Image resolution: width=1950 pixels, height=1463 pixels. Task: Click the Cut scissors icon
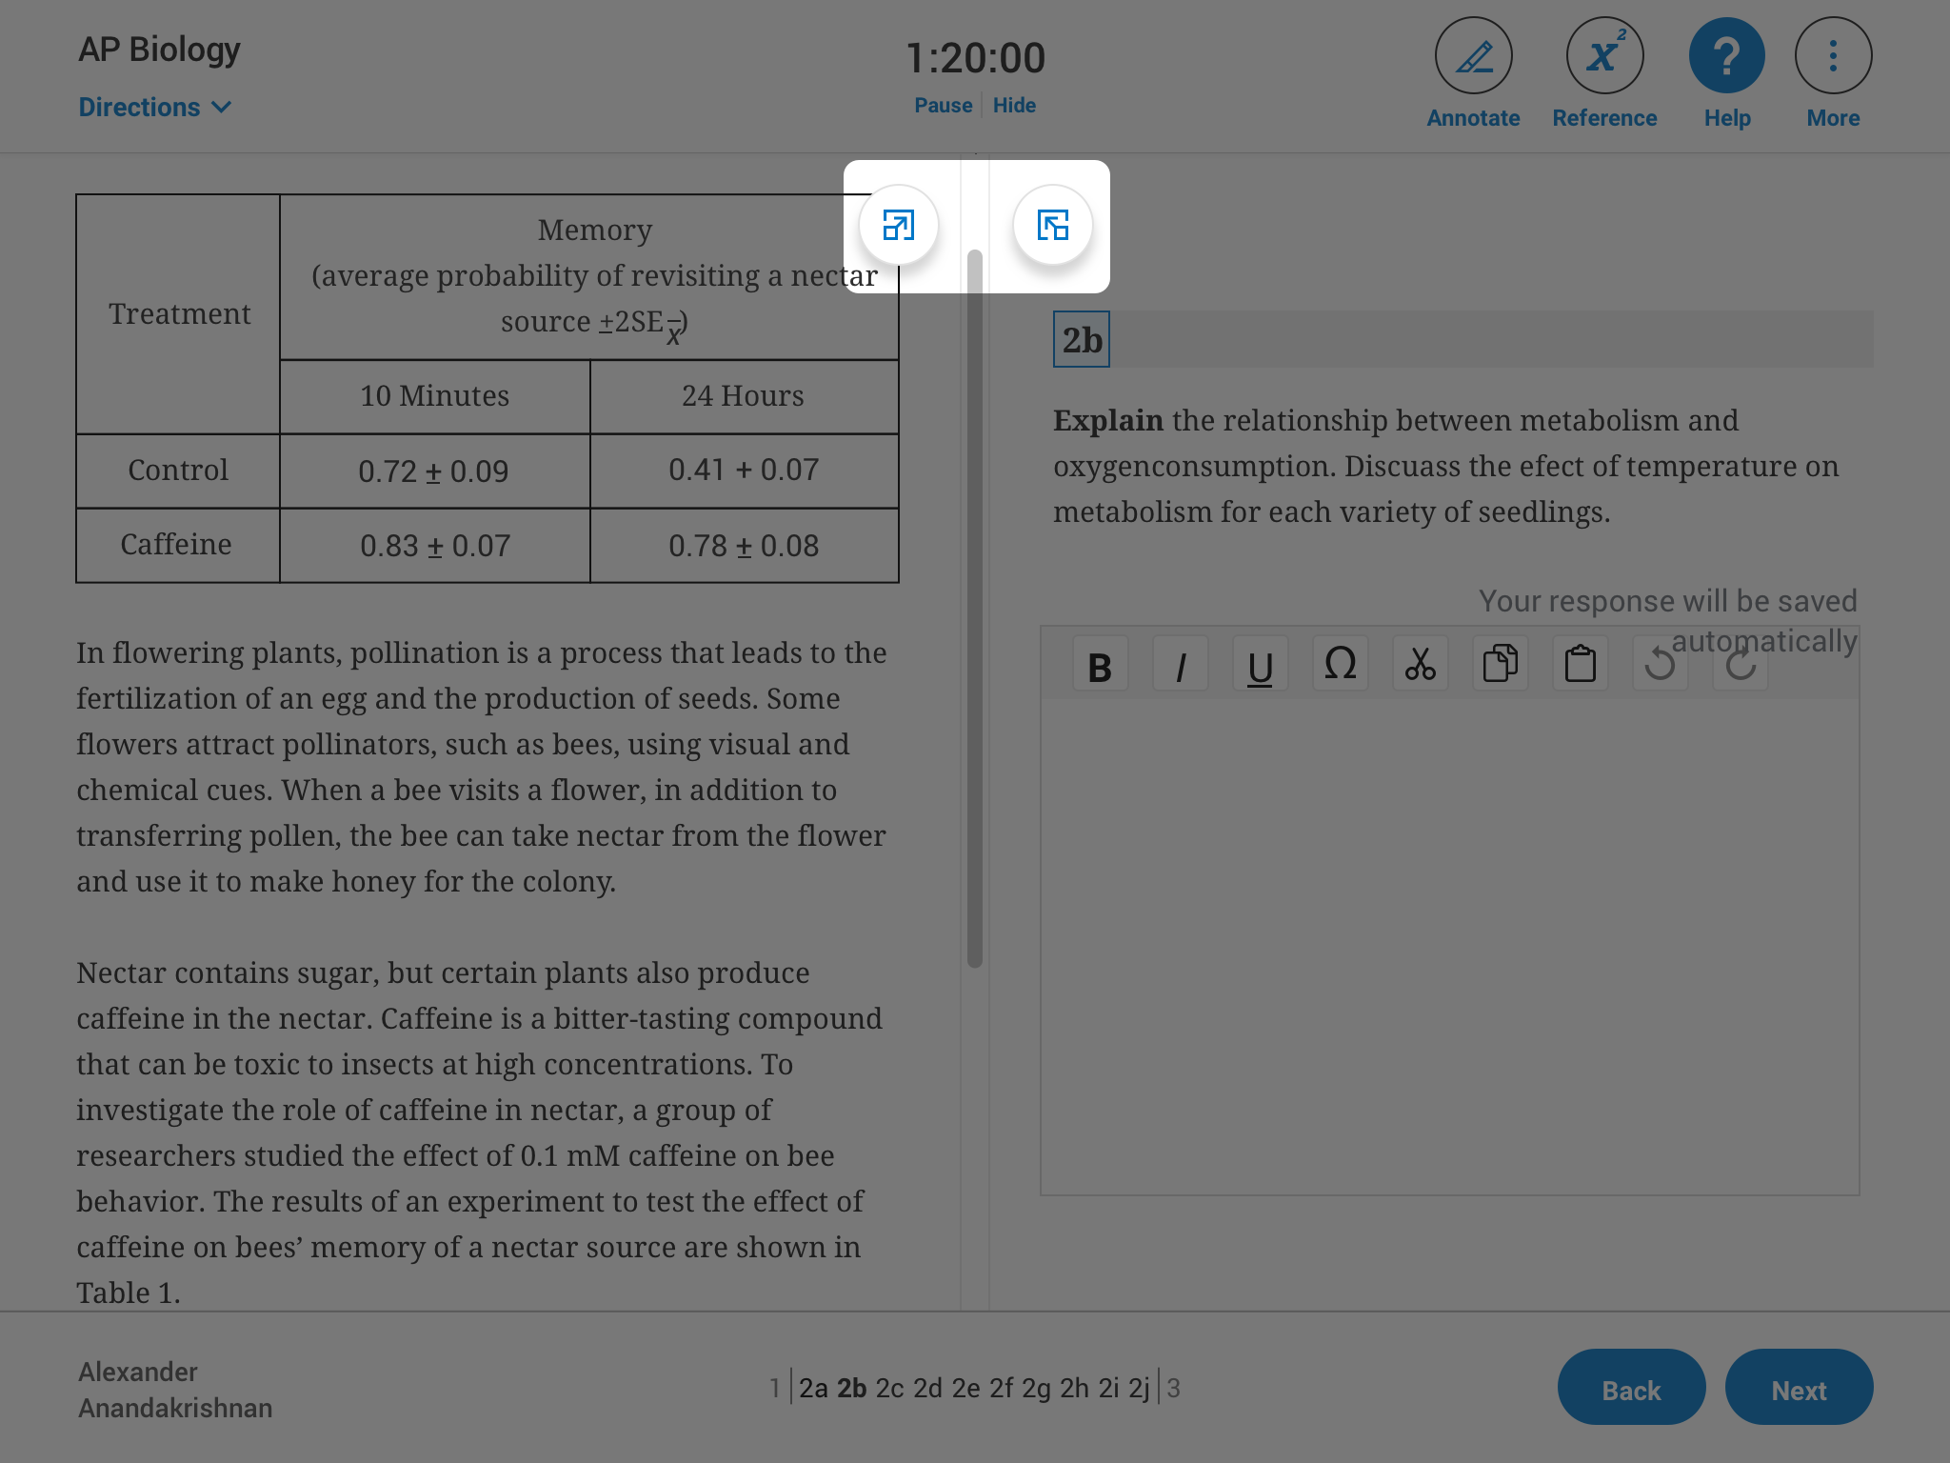pyautogui.click(x=1419, y=662)
